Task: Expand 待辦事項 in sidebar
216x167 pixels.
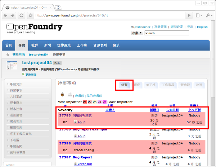Action: [16, 90]
